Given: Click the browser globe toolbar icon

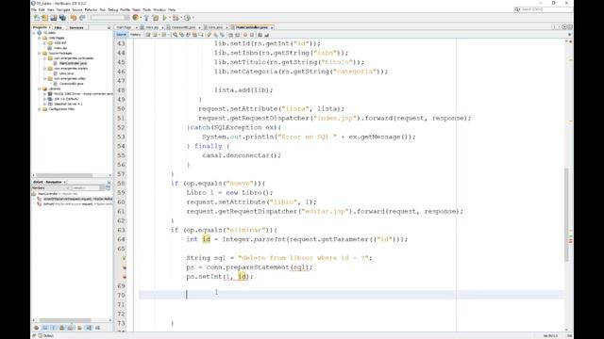Looking at the screenshot, I should pos(136,18).
